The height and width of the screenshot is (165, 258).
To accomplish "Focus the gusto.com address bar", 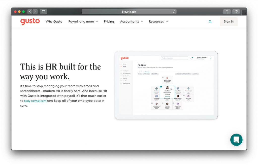I will [x=129, y=12].
